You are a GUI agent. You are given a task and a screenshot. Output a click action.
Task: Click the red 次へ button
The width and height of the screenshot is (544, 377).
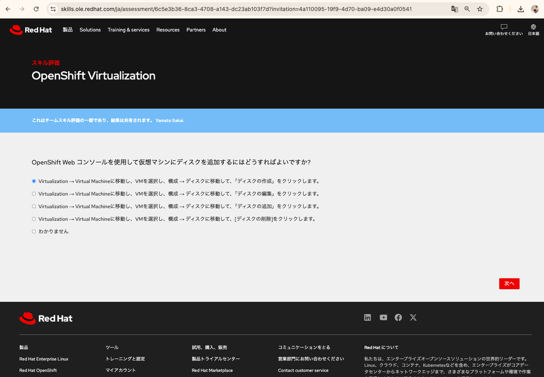[509, 284]
